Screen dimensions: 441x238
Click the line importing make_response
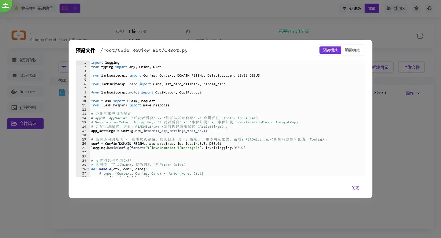[130, 105]
